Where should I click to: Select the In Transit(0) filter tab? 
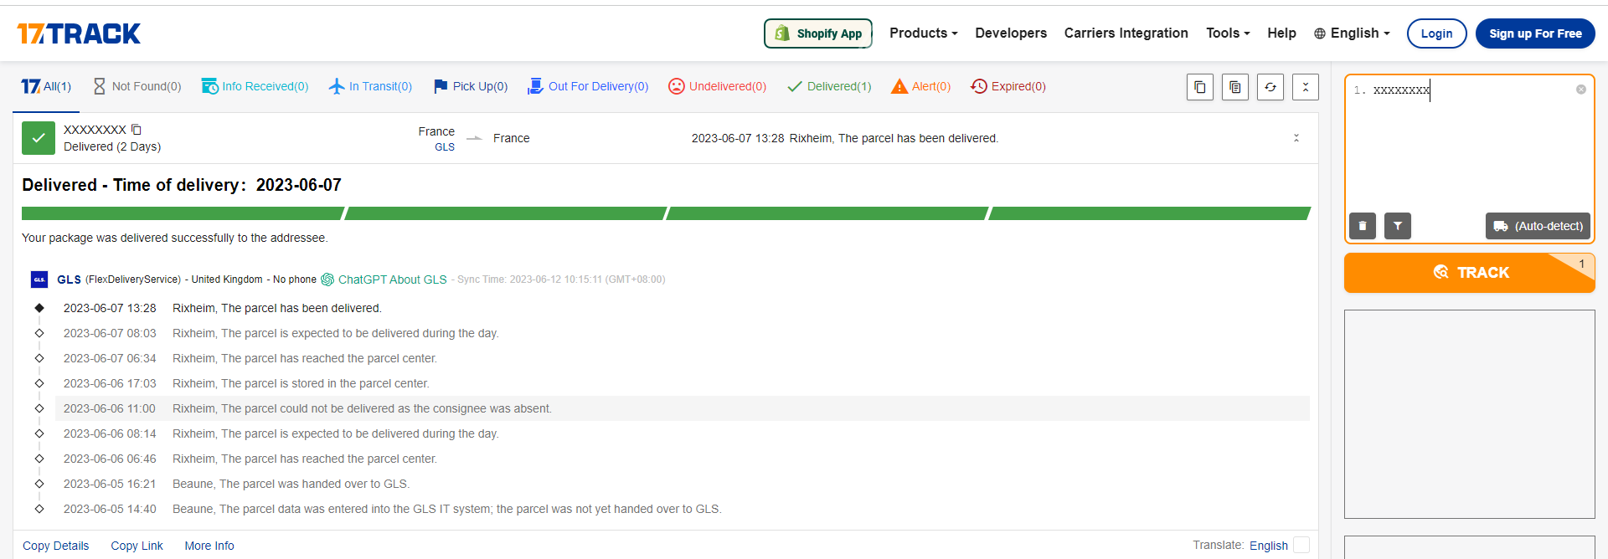(370, 86)
